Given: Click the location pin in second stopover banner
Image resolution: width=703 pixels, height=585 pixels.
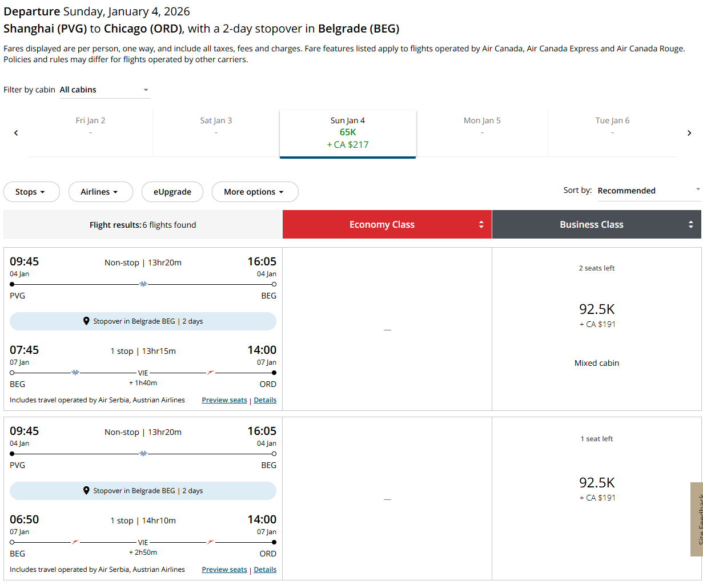Looking at the screenshot, I should pyautogui.click(x=86, y=491).
